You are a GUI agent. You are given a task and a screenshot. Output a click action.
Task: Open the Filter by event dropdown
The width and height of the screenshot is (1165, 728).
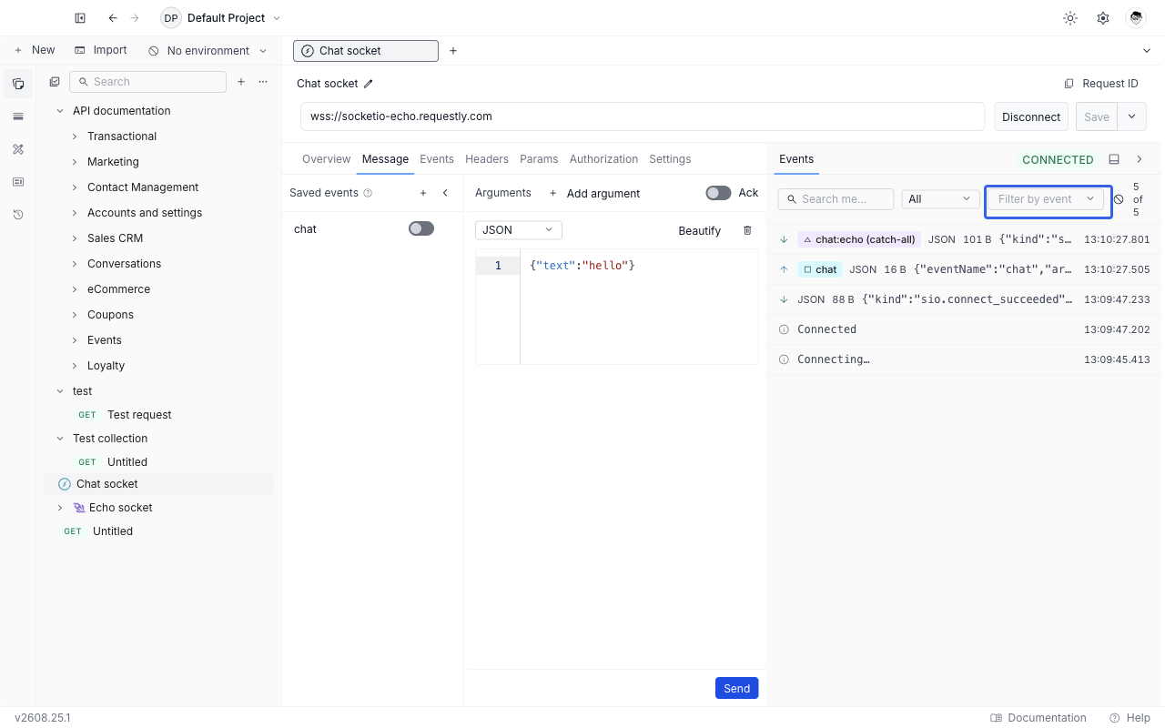(x=1048, y=199)
